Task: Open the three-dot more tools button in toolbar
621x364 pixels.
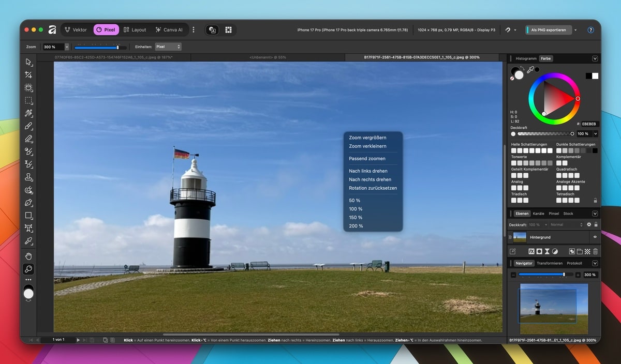Action: [28, 279]
